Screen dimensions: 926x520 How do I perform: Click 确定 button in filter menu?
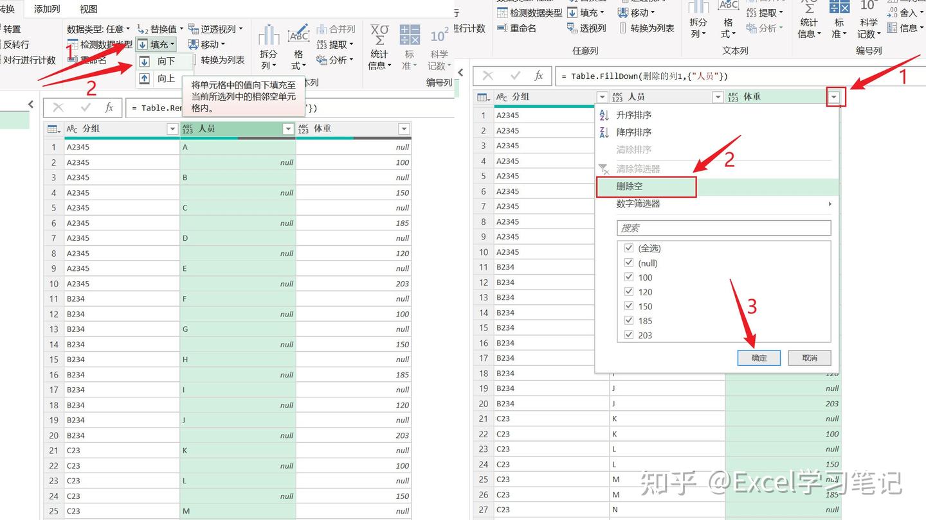coord(759,358)
